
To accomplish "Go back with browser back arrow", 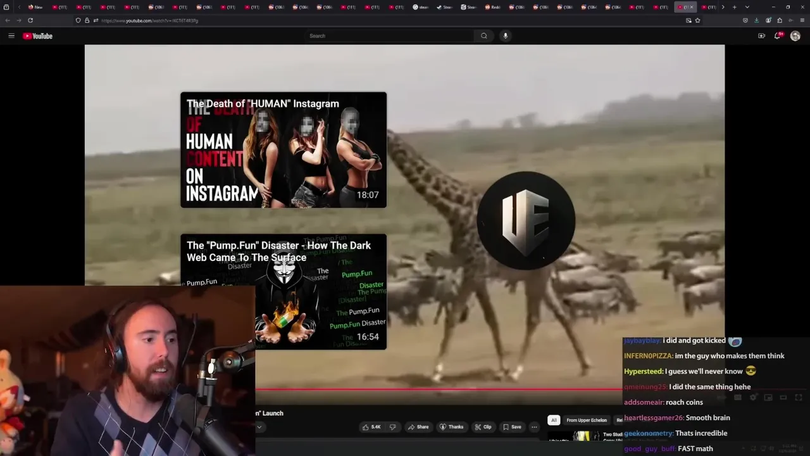I will (x=8, y=20).
